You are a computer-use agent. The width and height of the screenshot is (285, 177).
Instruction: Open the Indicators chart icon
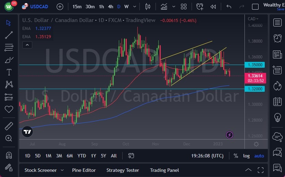tap(164, 7)
